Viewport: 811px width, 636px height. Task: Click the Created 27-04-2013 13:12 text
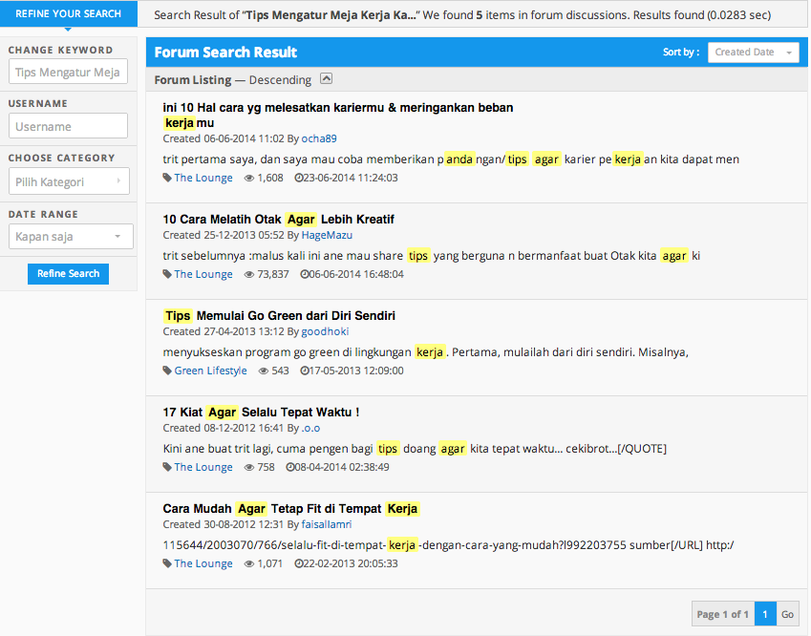click(x=224, y=331)
